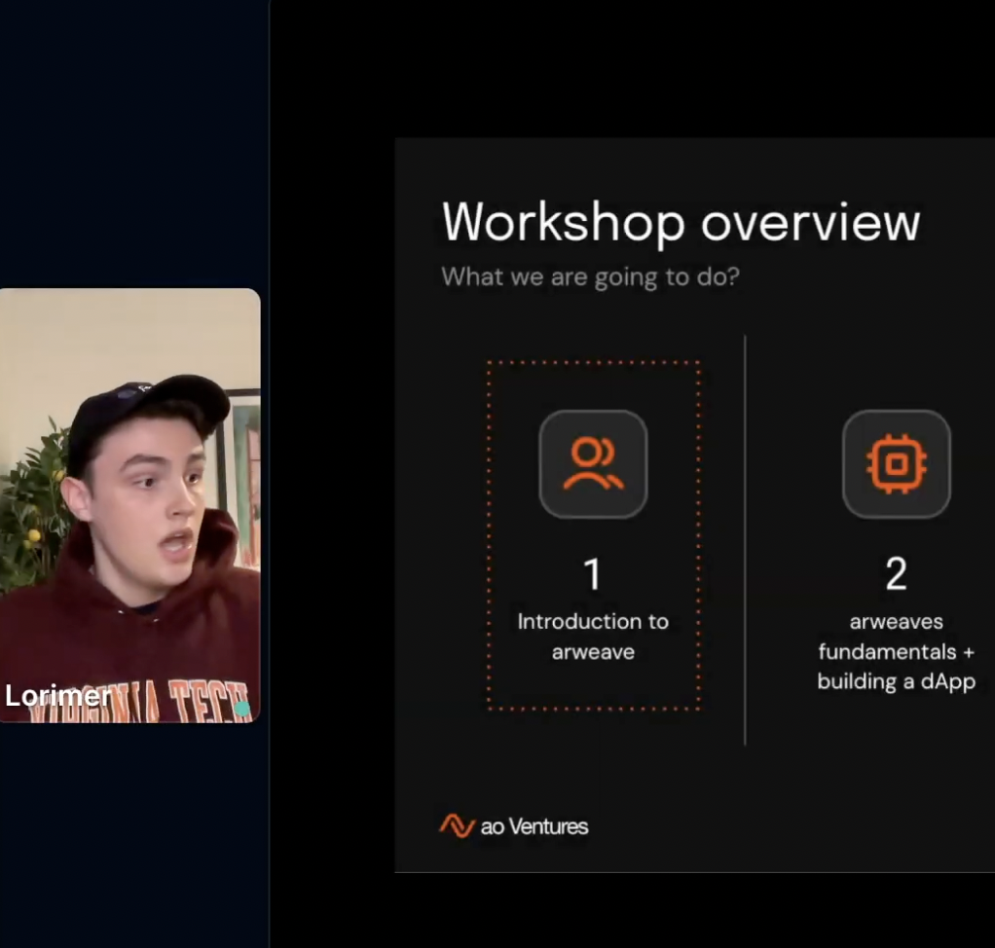The height and width of the screenshot is (948, 995).
Task: Click the "Lorimer" name label
Action: (57, 696)
